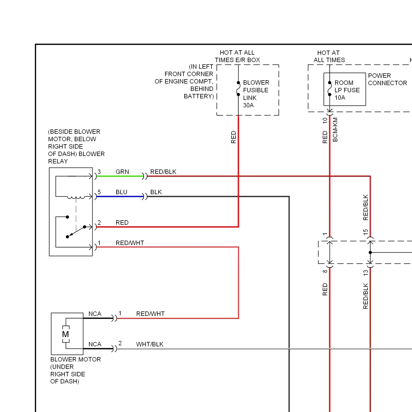
Task: Select the RED/BLK label beside the GRN connector
Action: (163, 172)
